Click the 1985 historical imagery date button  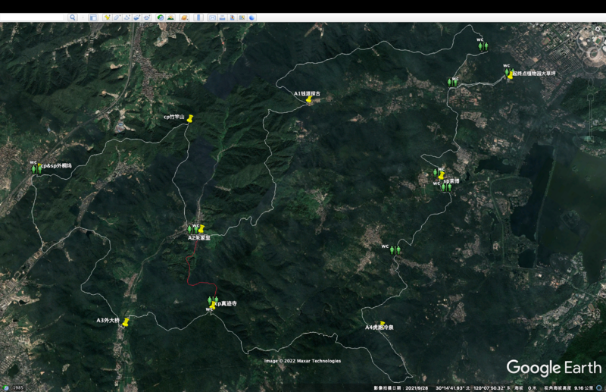tap(17, 388)
